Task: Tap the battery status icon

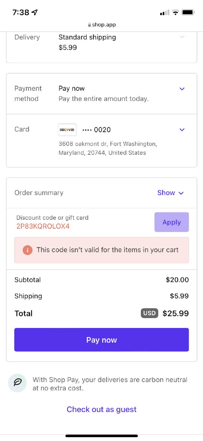Action: [188, 12]
